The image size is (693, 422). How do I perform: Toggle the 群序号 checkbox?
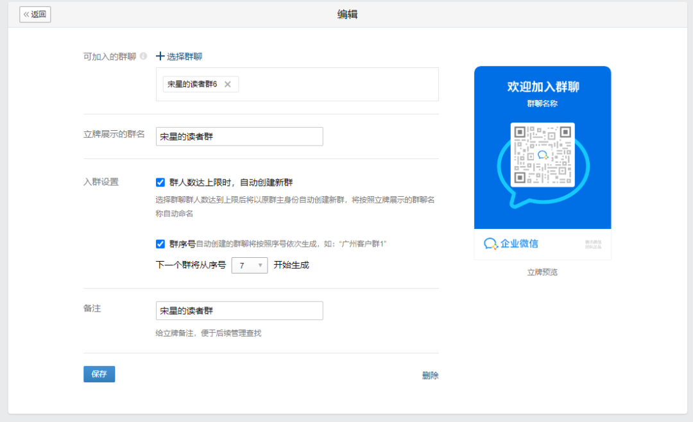point(160,244)
